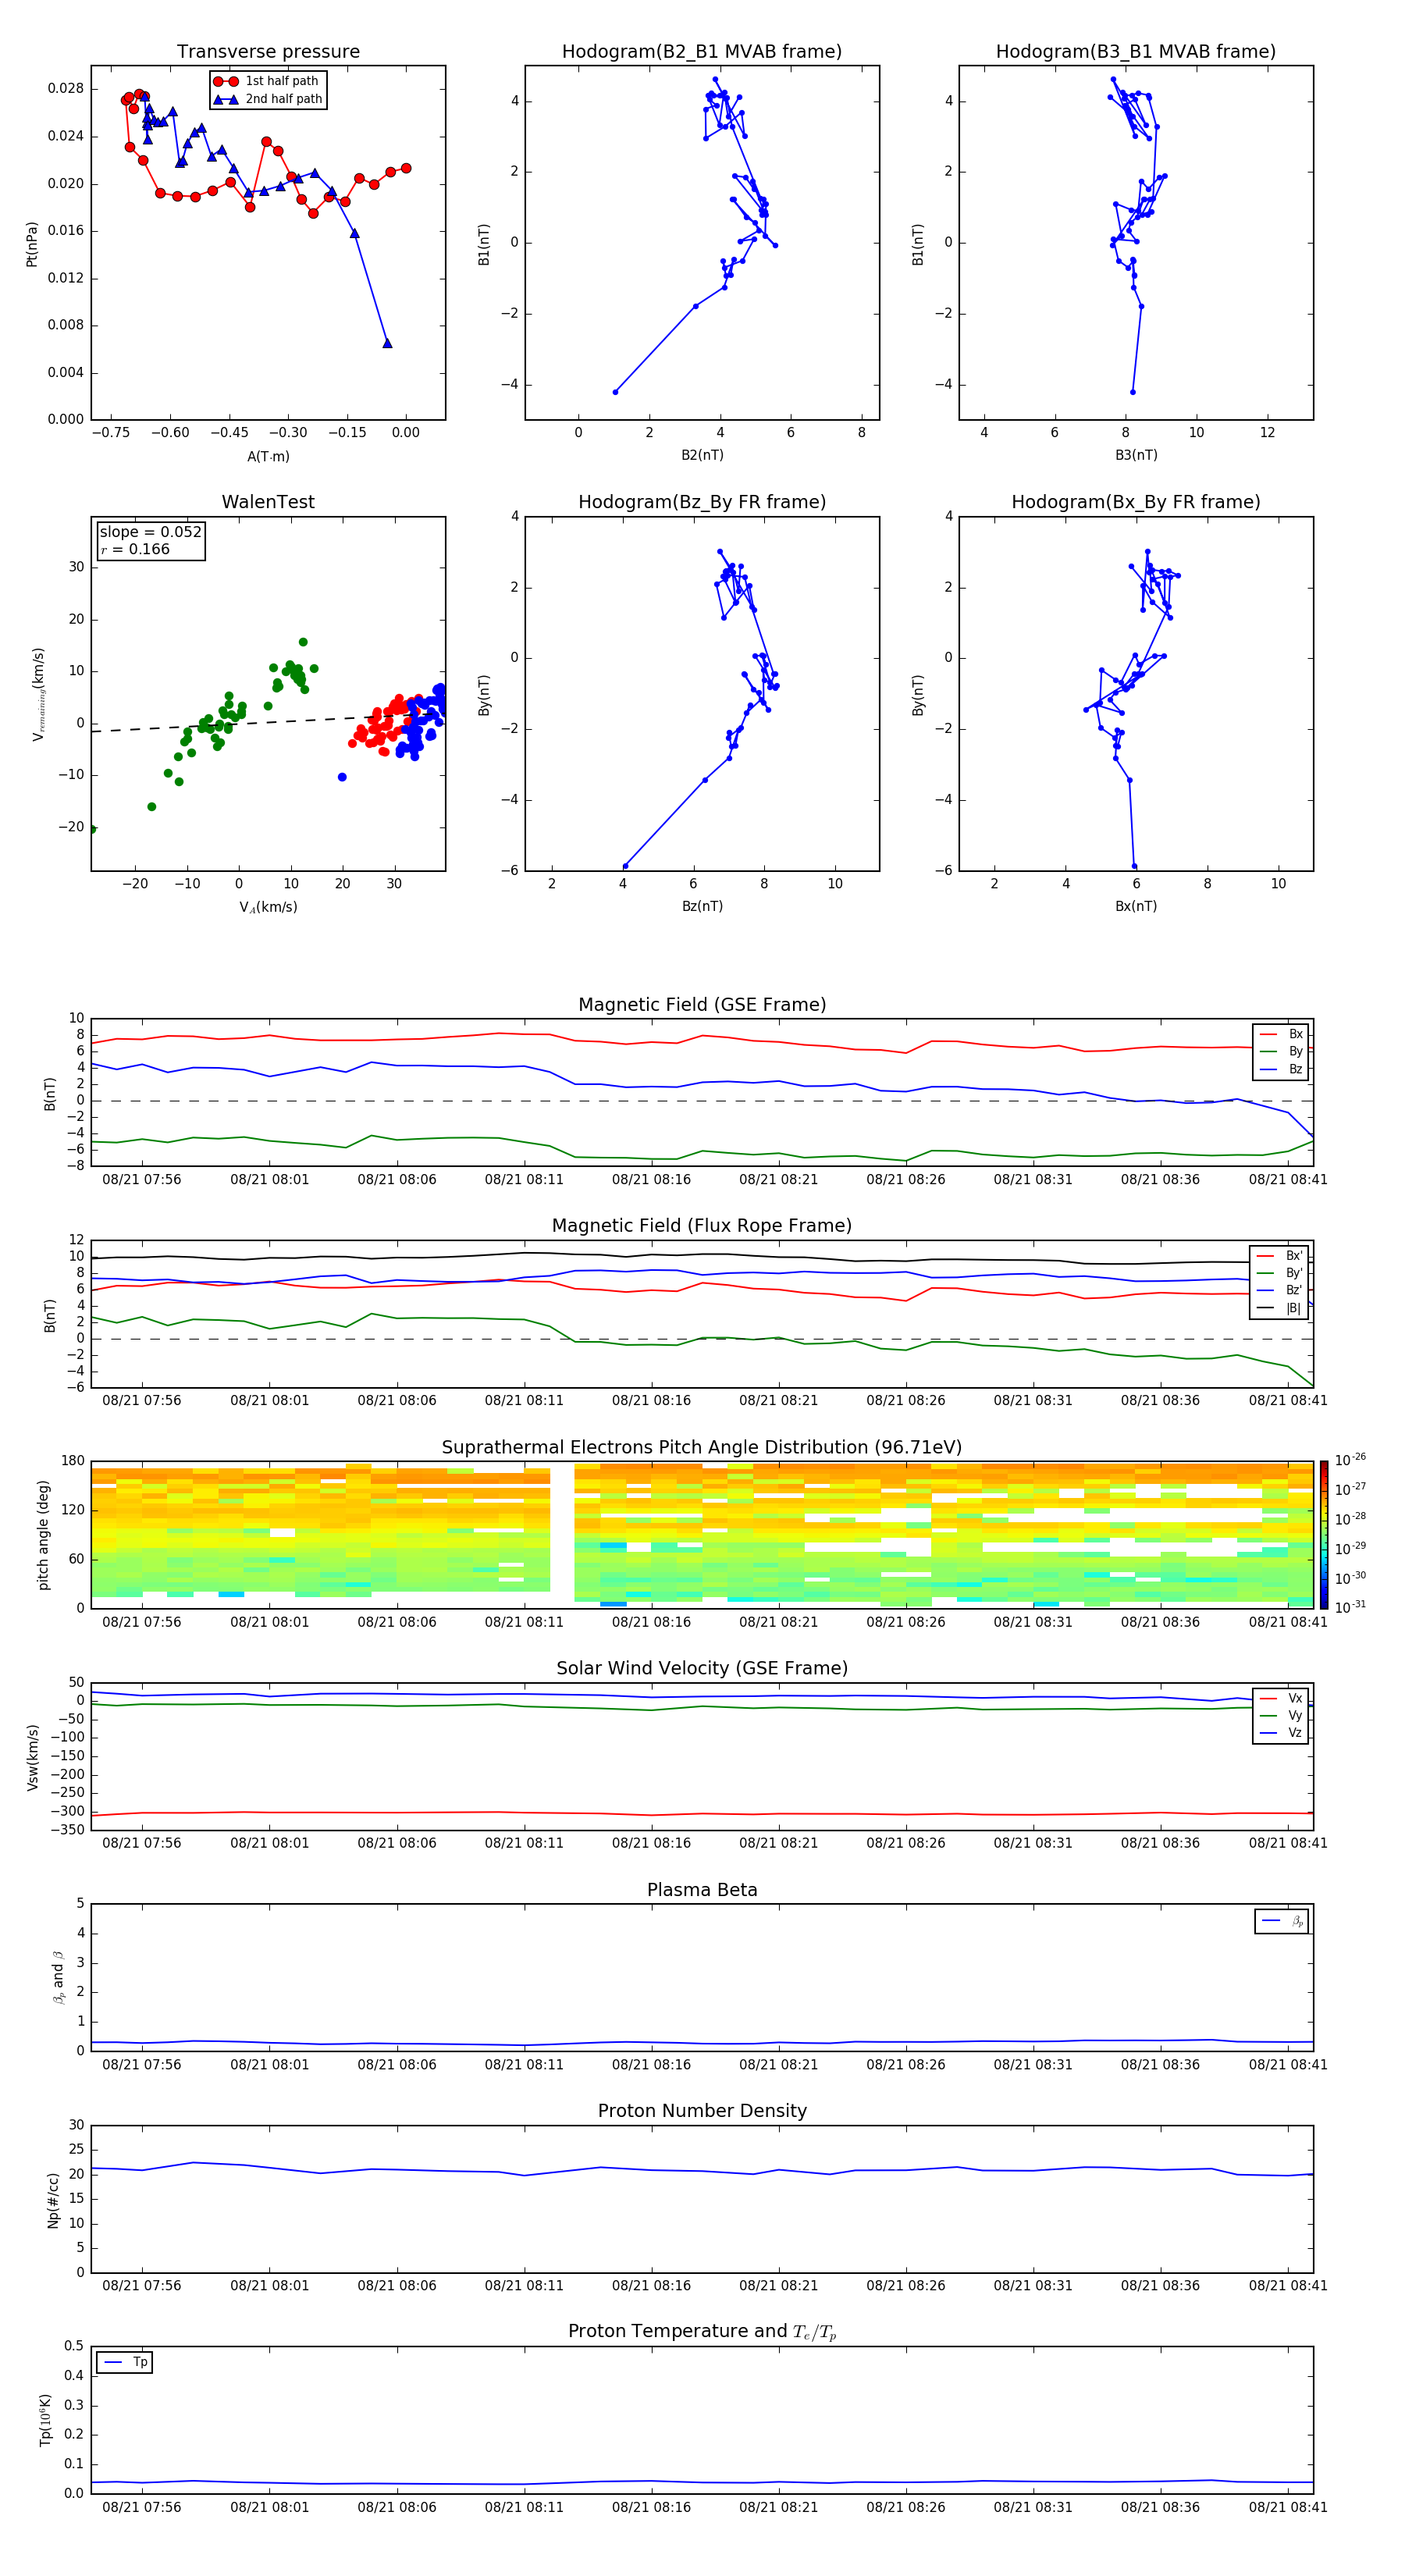
Task: Click 'Vx' legend entry in velocity panel
Action: pos(1281,1698)
